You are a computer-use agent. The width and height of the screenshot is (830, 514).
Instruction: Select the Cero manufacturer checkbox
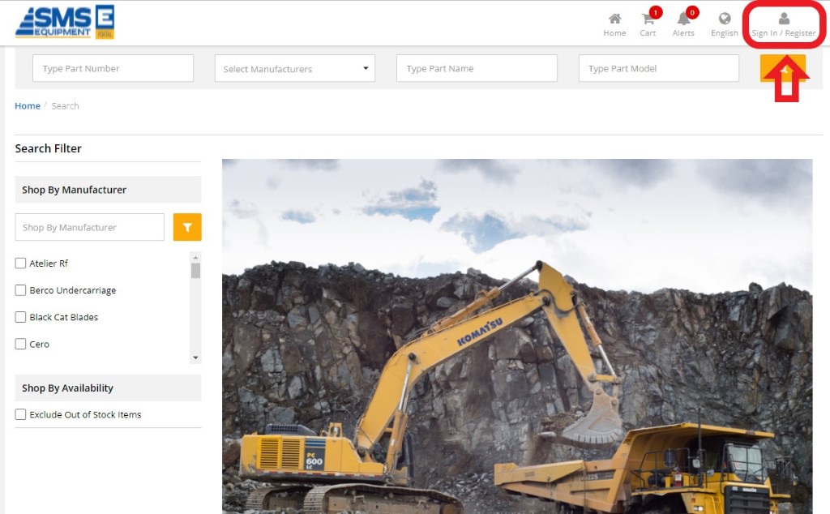coord(20,344)
